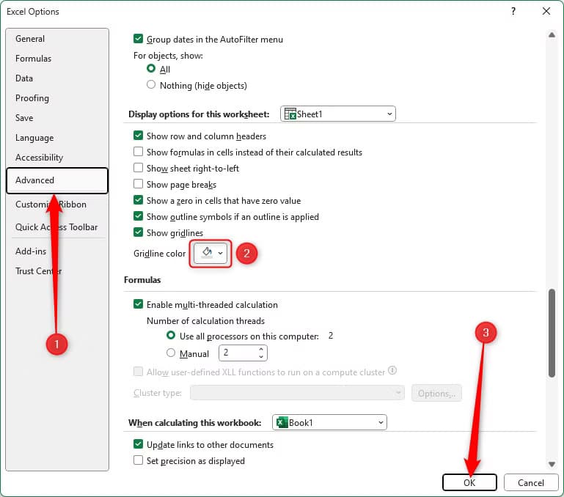Uncheck the Show gridlines checkbox

pyautogui.click(x=138, y=232)
